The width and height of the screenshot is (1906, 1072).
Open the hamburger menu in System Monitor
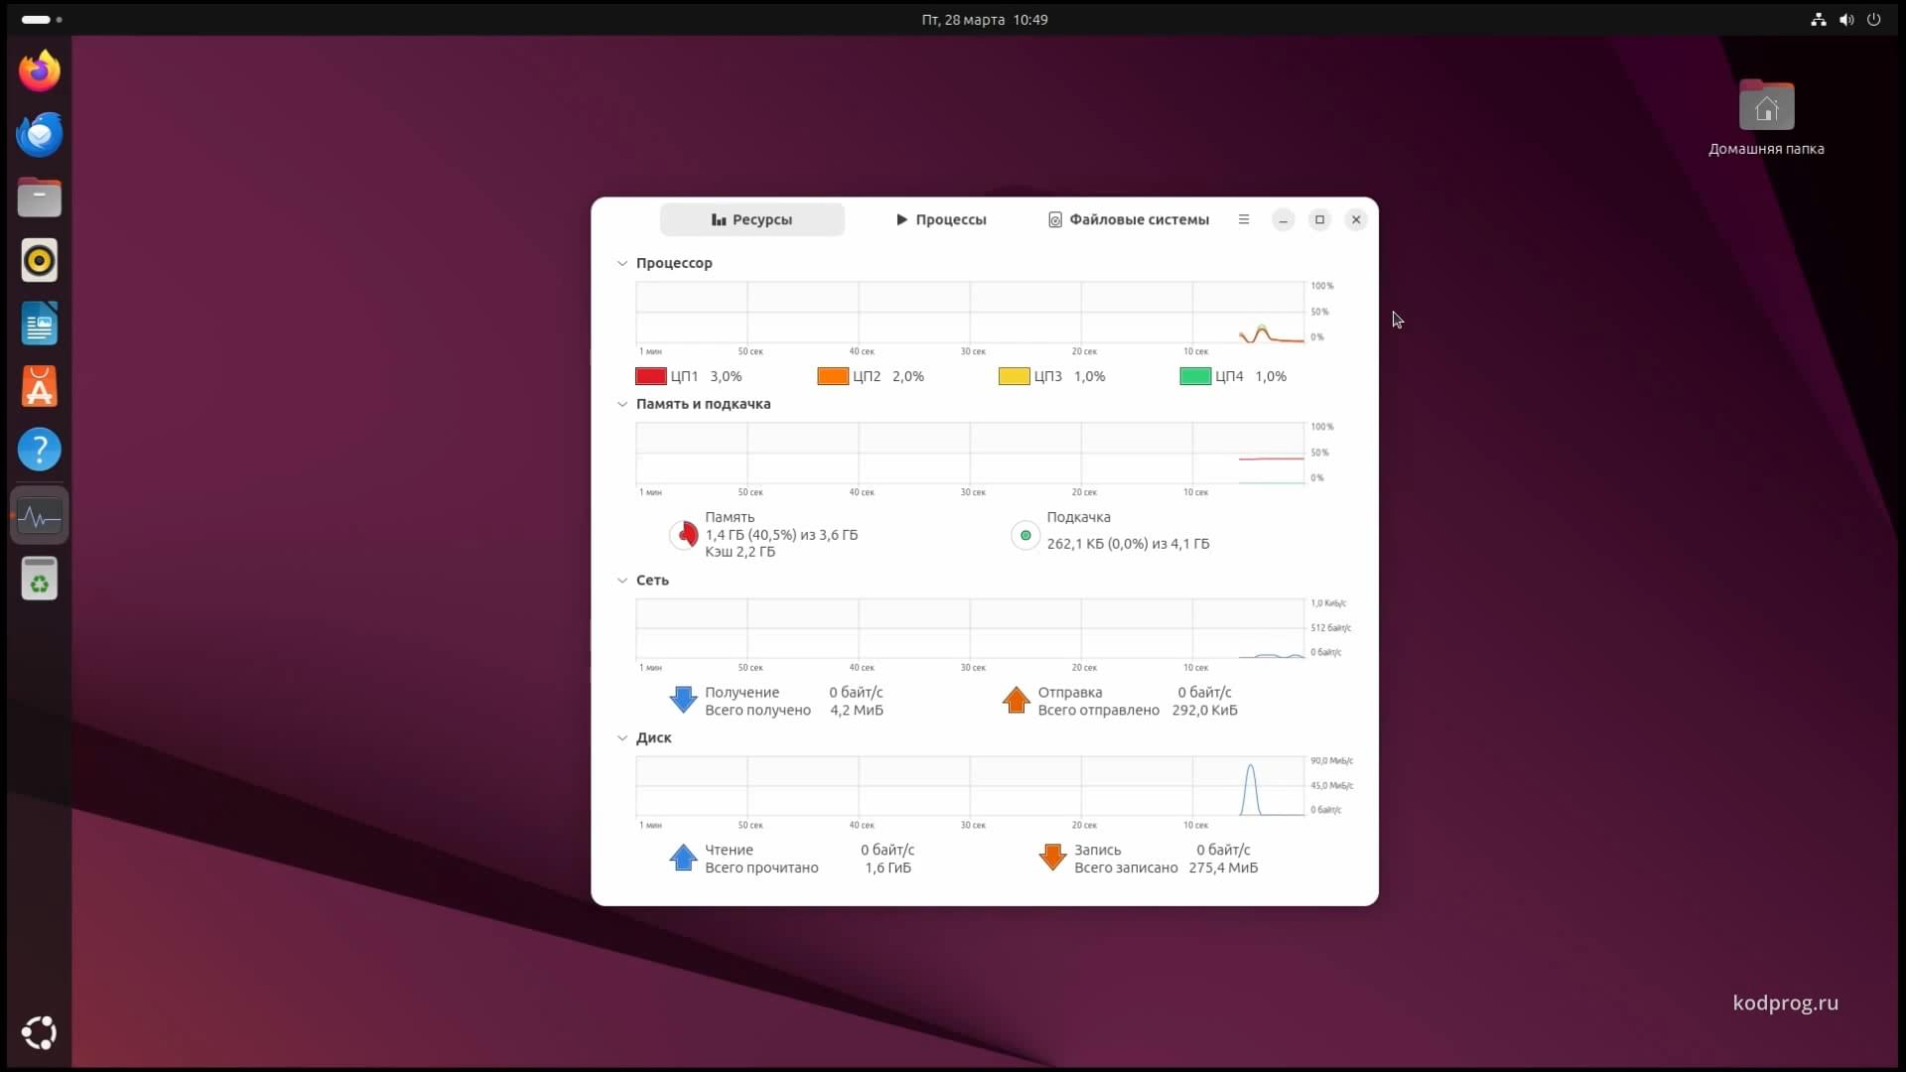(x=1244, y=219)
